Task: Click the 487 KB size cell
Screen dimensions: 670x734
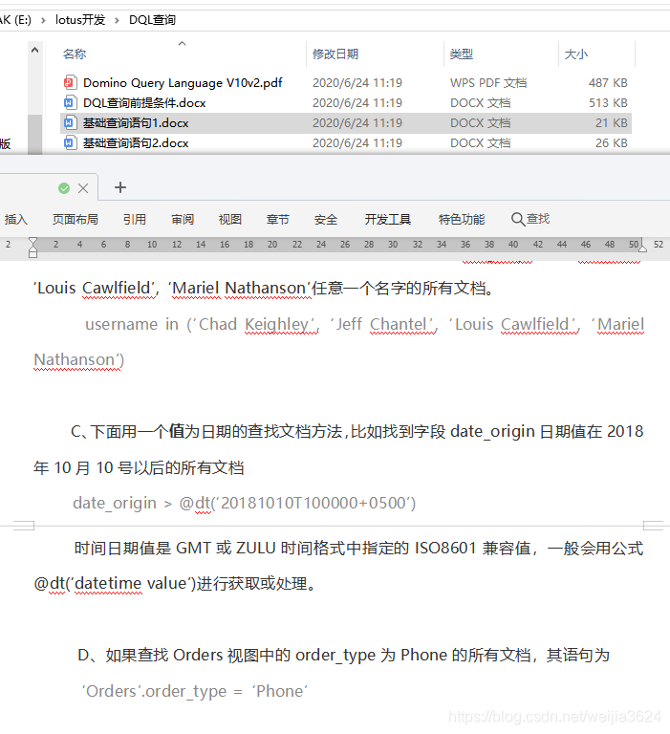Action: (x=608, y=83)
